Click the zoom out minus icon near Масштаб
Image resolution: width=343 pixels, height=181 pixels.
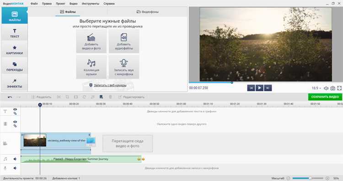288,178
